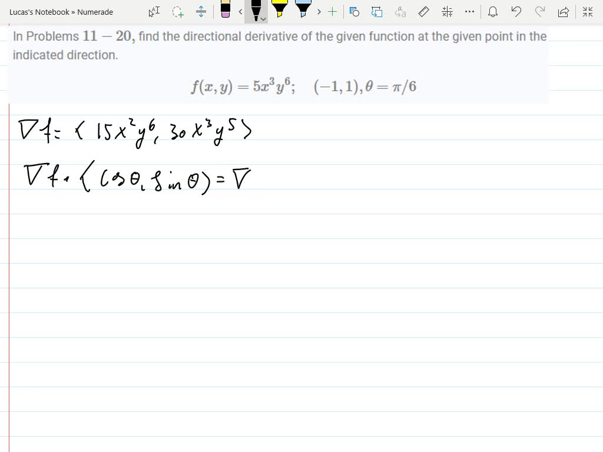Open the insert space tool
The width and height of the screenshot is (603, 452).
(201, 11)
